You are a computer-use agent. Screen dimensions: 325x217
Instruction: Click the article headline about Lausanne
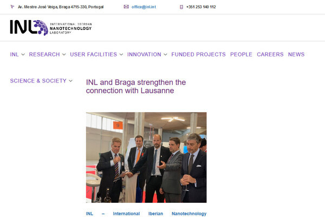click(136, 86)
